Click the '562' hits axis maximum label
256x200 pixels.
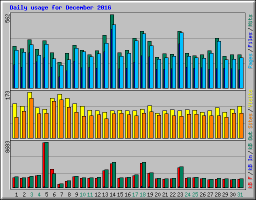tap(7, 18)
